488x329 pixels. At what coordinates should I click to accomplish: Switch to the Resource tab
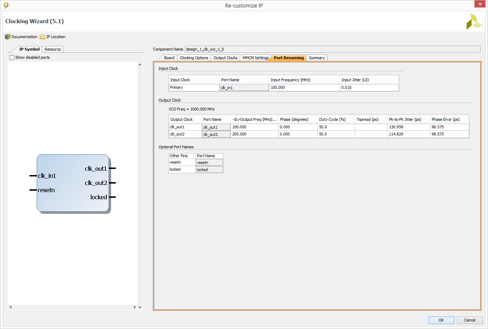coord(53,49)
